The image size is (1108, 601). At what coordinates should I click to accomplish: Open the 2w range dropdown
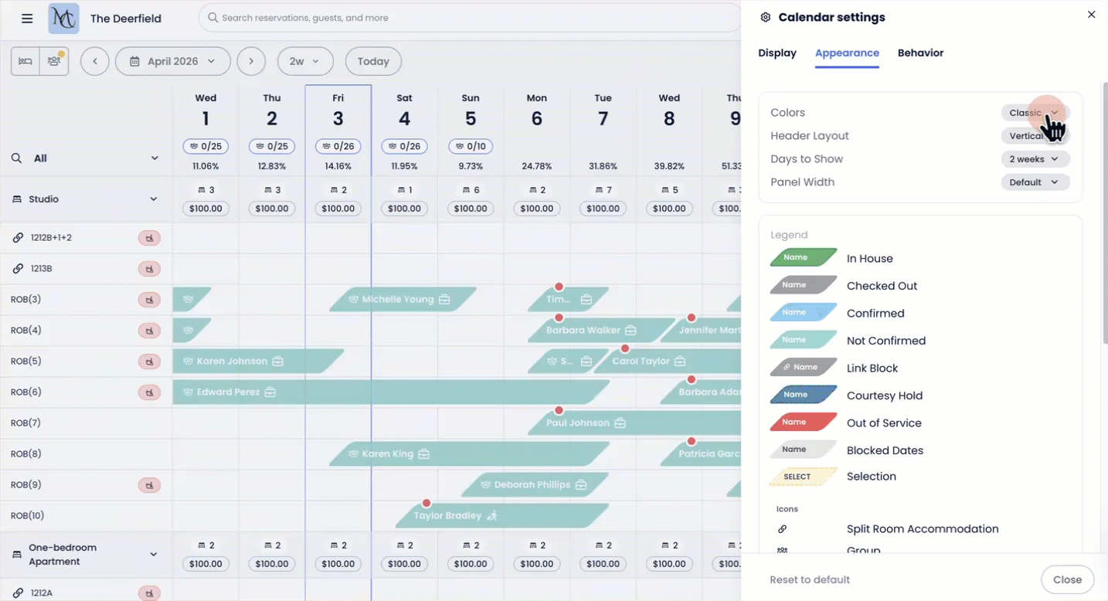pyautogui.click(x=304, y=61)
